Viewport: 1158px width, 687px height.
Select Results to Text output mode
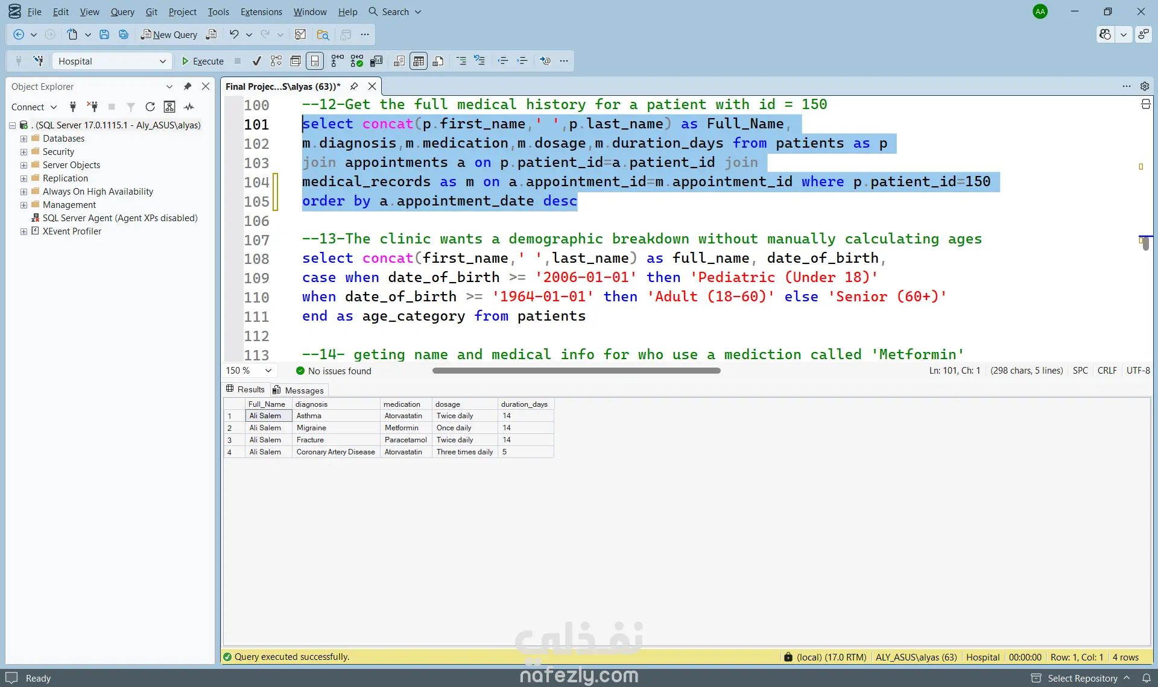(x=399, y=61)
